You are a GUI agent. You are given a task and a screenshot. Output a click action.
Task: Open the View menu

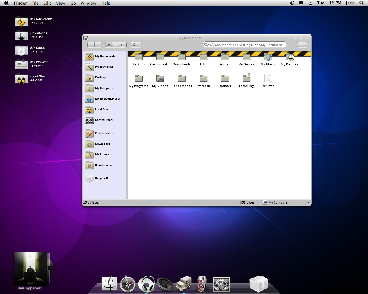61,3
